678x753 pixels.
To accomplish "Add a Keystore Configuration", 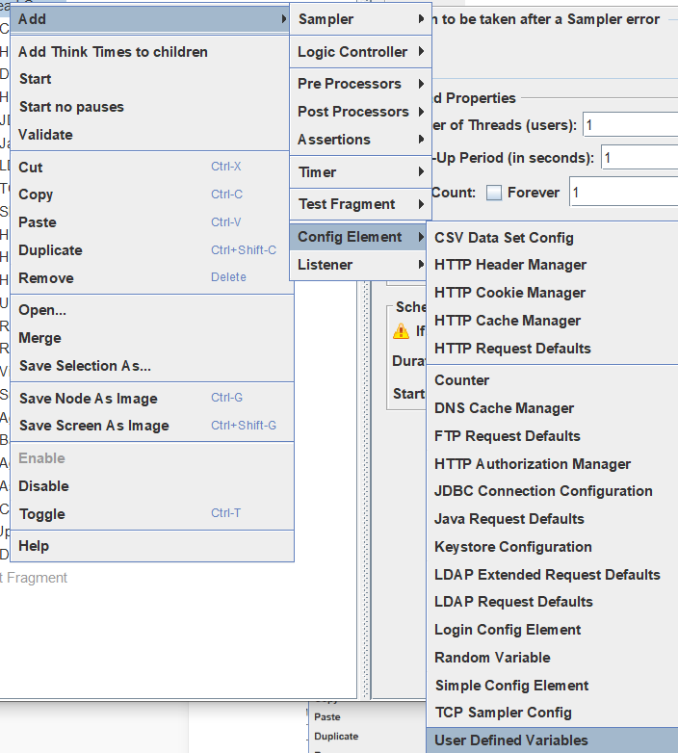I will [552, 547].
